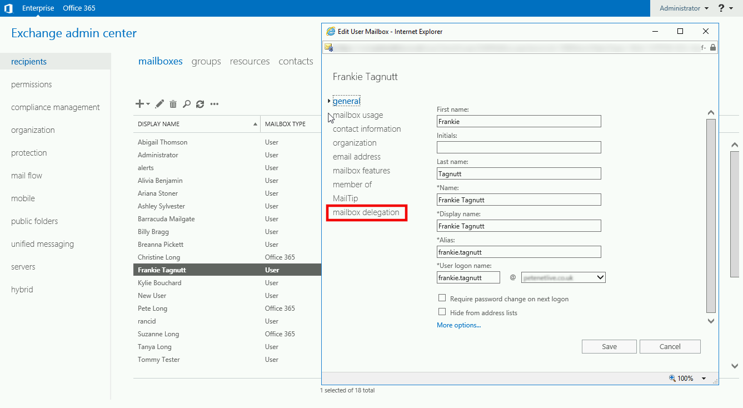Image resolution: width=743 pixels, height=408 pixels.
Task: Open the user logon domain dropdown
Action: 601,277
